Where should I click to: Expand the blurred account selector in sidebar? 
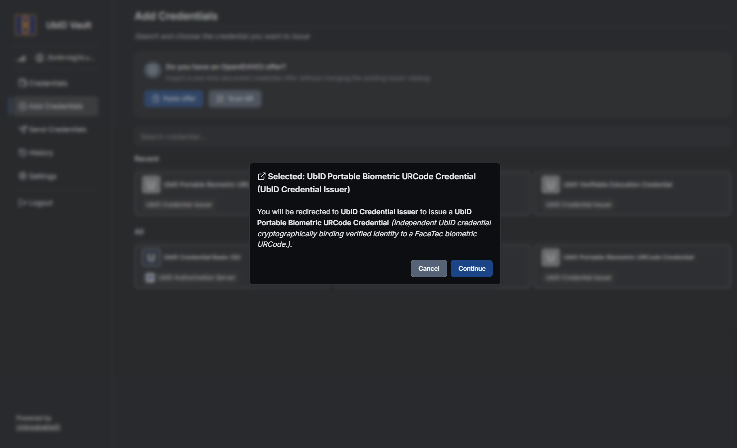pos(65,58)
